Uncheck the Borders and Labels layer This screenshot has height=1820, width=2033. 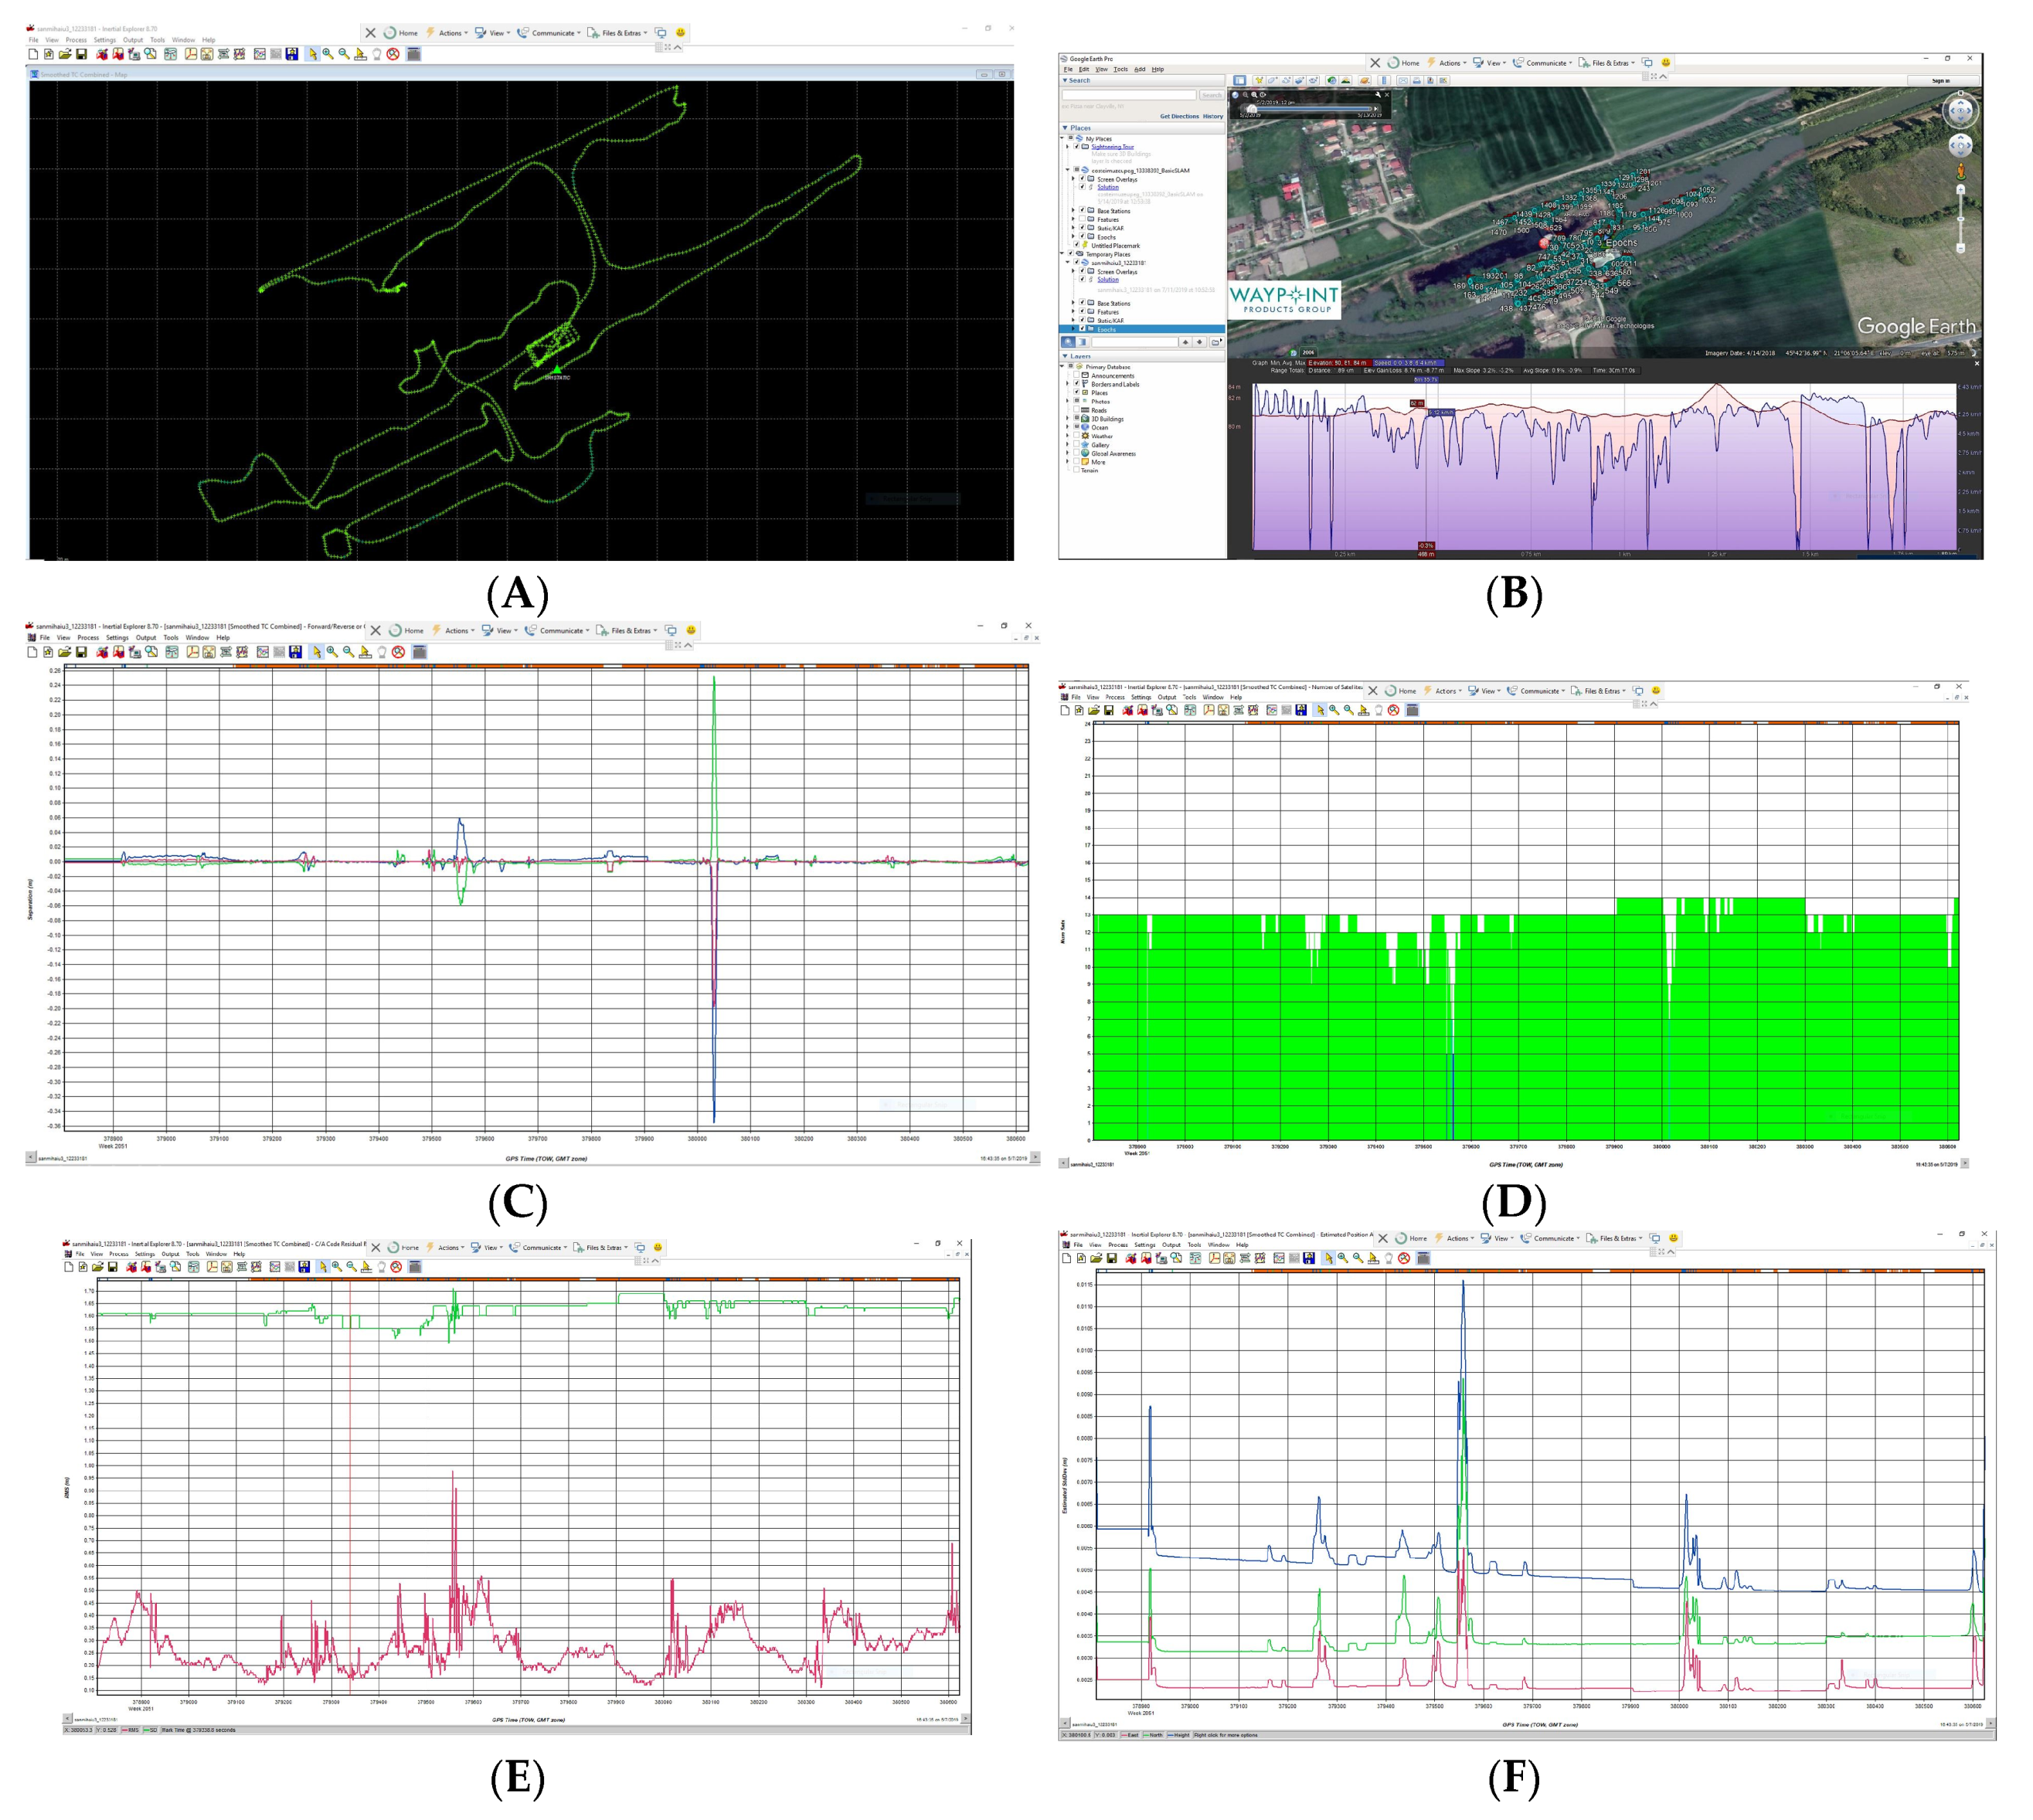(1076, 384)
